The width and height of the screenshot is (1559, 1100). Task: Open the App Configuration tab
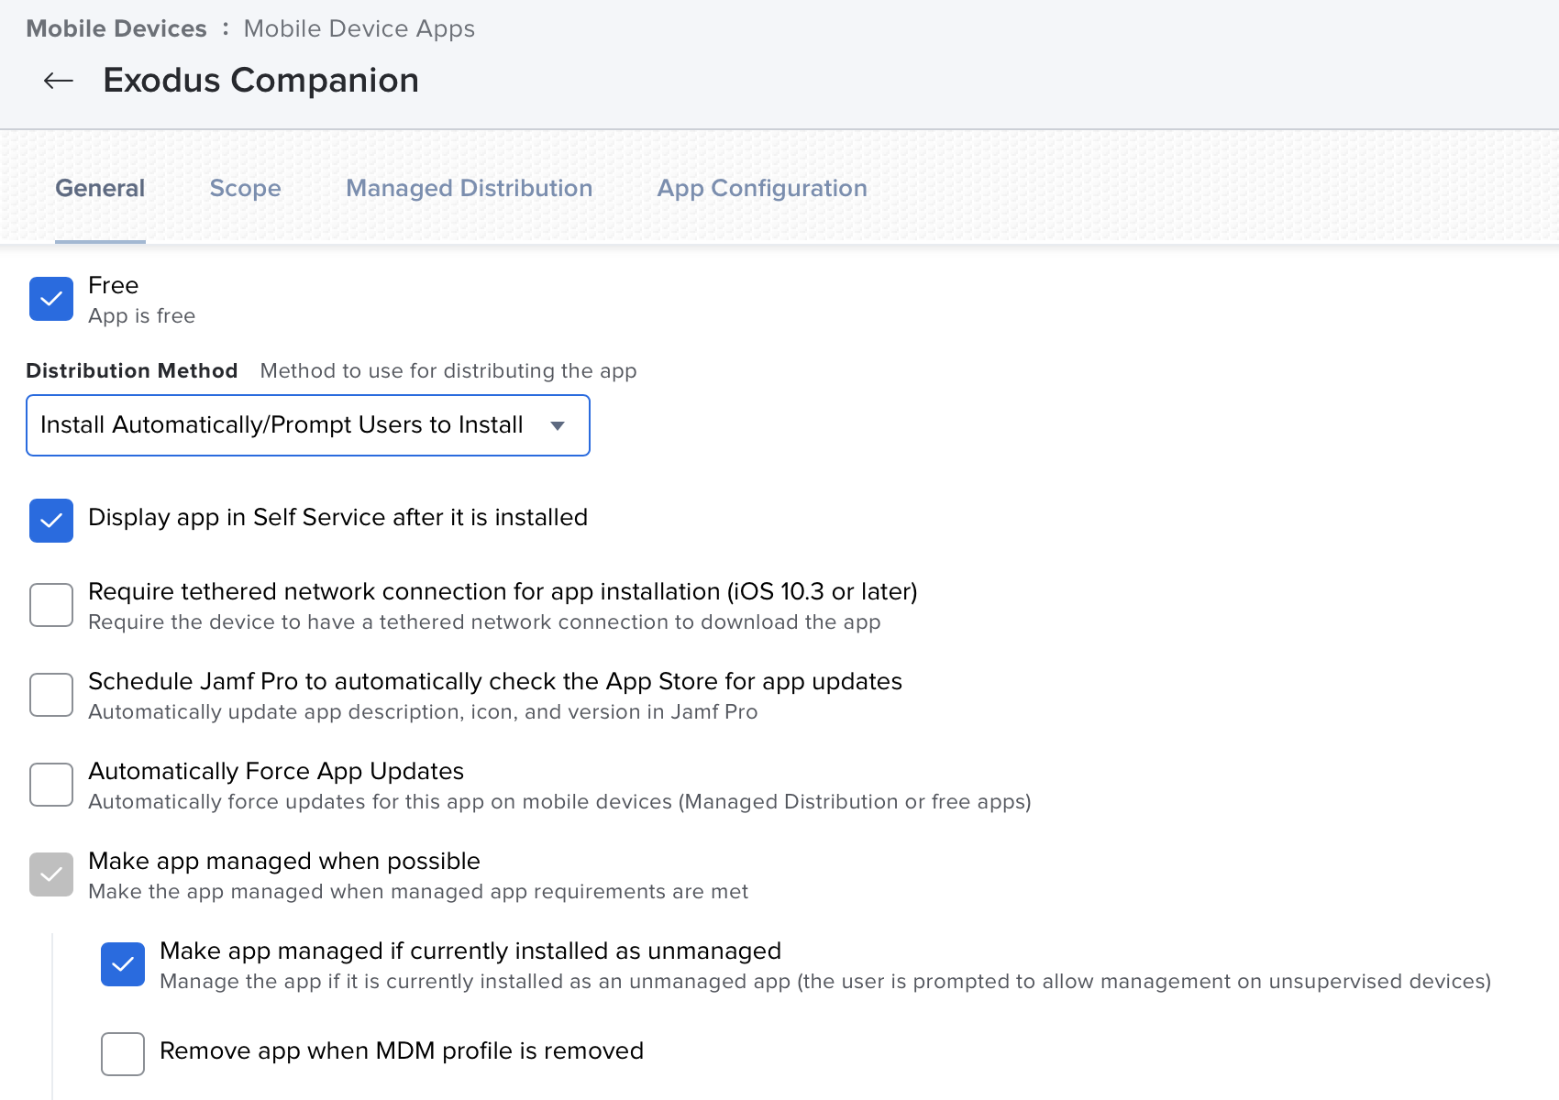(x=762, y=188)
